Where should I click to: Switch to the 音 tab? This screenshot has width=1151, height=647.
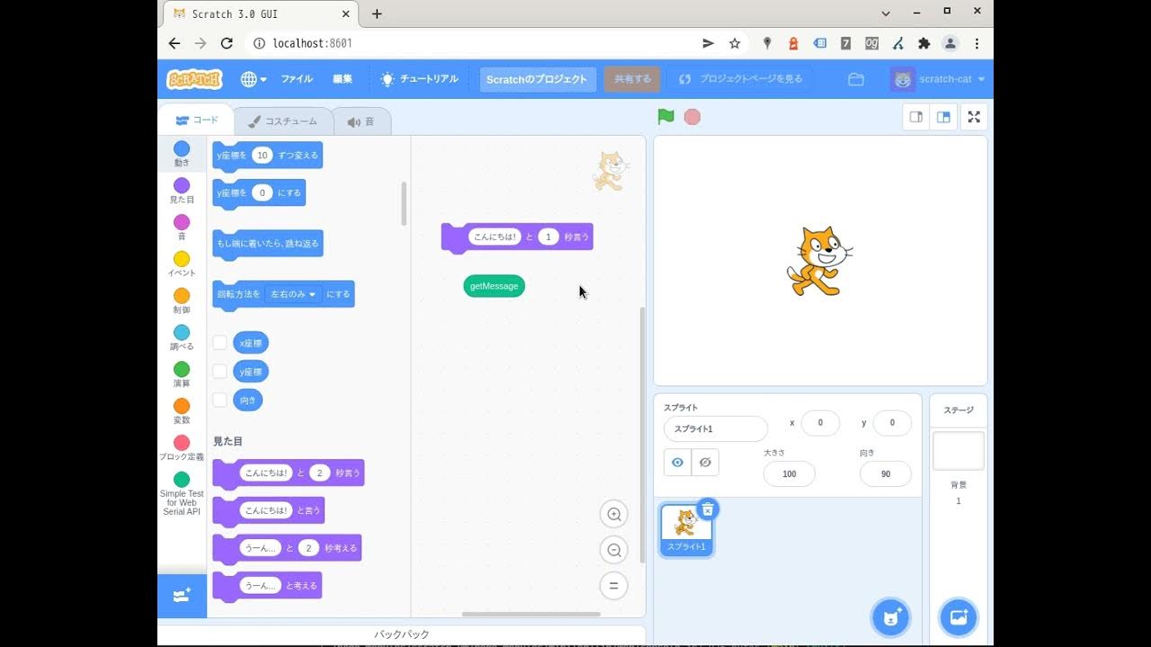point(361,121)
